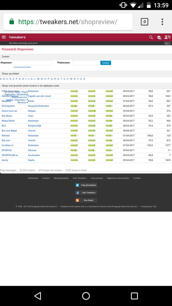Open the EFORYOU shop link
The height and width of the screenshot is (306, 172).
click(7, 150)
